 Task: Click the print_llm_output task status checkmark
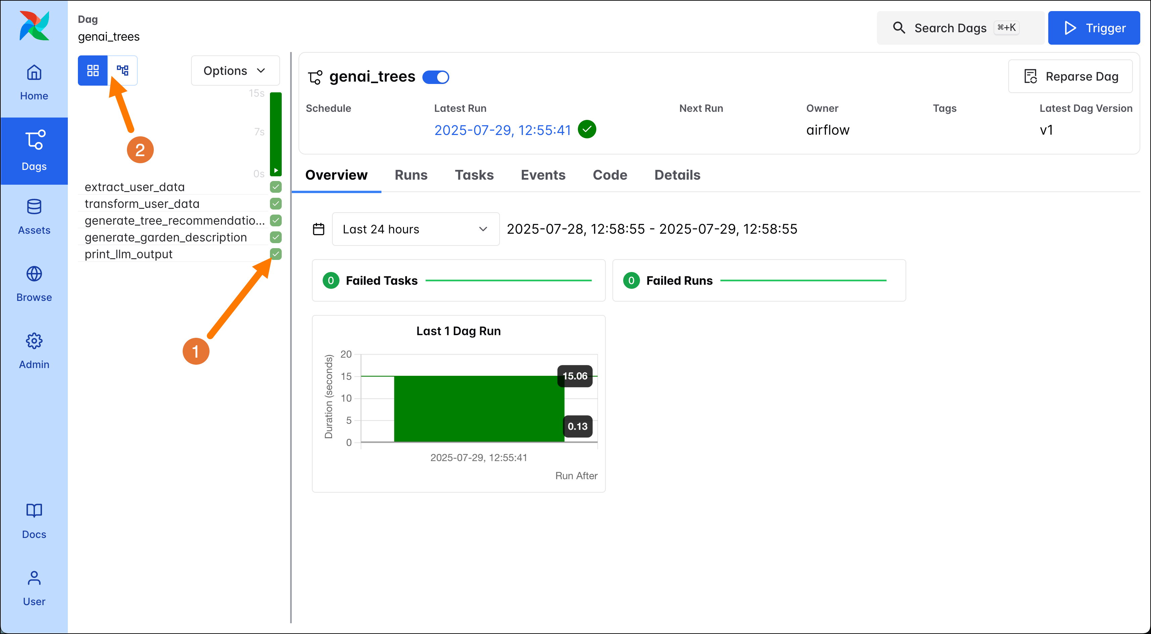click(x=276, y=254)
